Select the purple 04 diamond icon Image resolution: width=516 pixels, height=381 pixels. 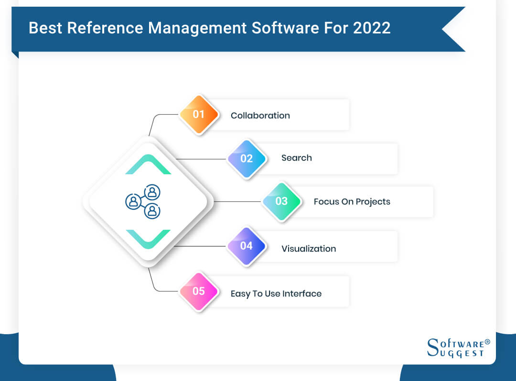point(247,245)
